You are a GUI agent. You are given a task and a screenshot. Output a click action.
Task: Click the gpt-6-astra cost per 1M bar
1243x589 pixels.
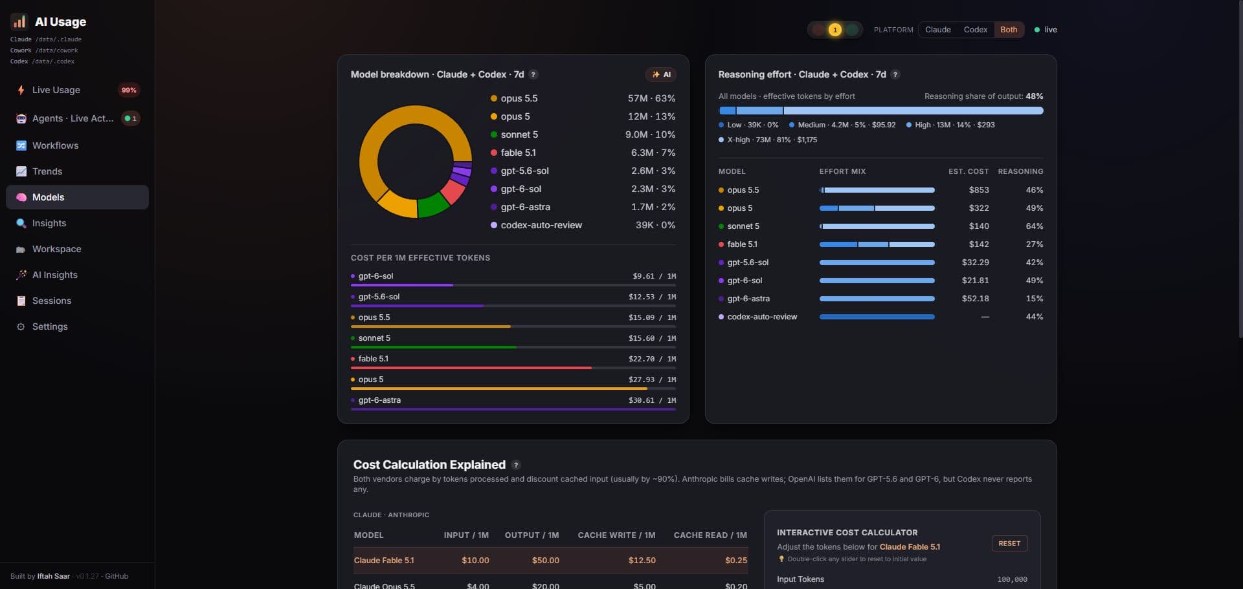coord(513,409)
